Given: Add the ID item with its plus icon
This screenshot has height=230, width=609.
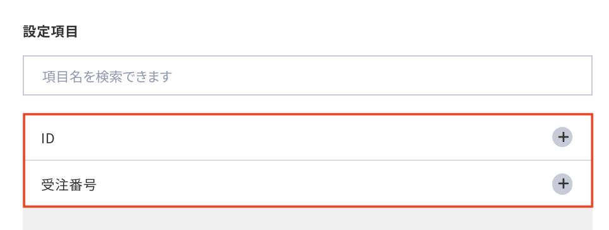Looking at the screenshot, I should click(x=562, y=137).
